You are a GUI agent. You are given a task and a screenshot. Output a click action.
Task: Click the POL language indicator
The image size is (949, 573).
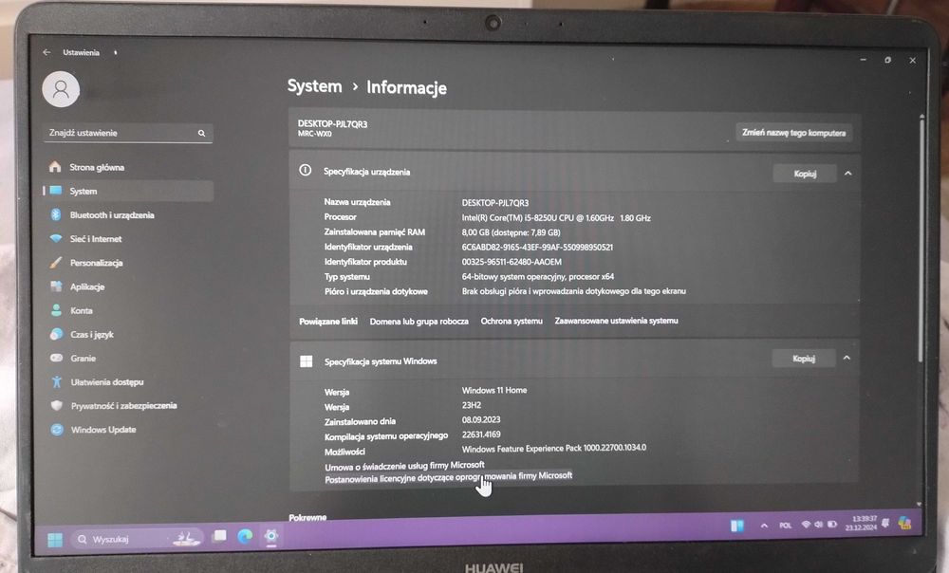click(785, 526)
